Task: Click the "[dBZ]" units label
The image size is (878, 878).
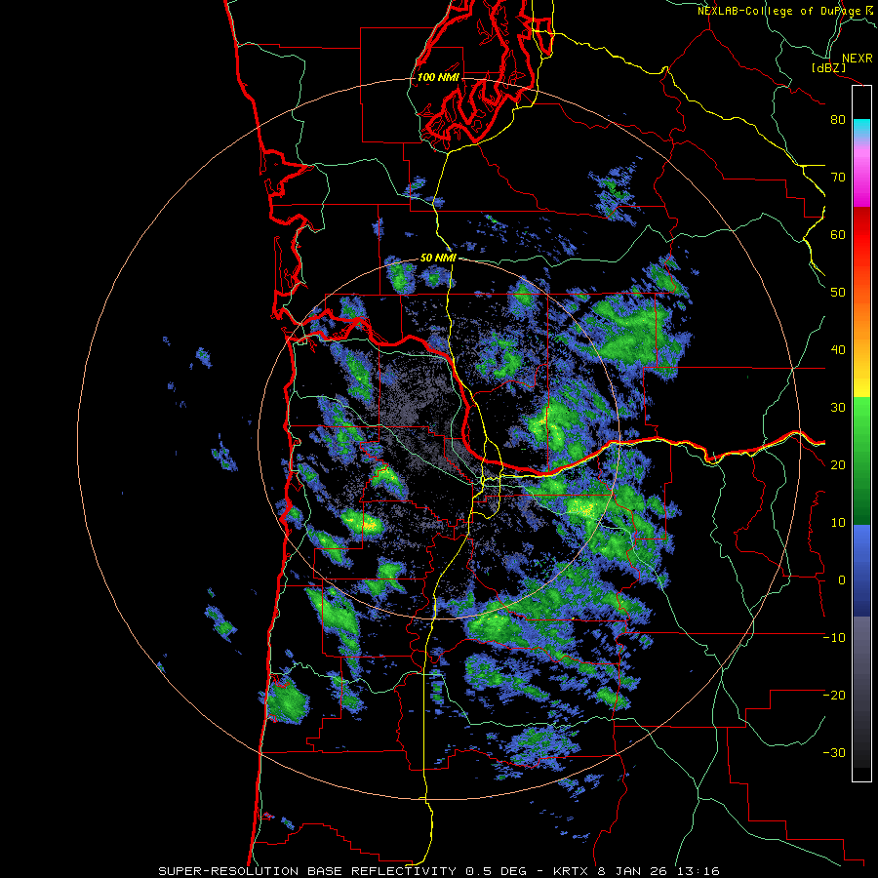Action: click(828, 67)
